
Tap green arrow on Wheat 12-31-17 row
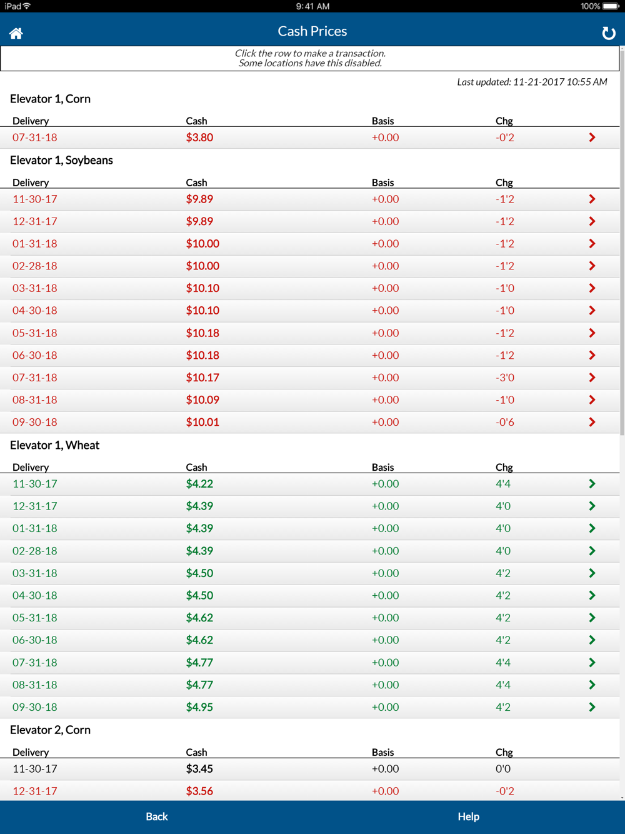point(592,506)
